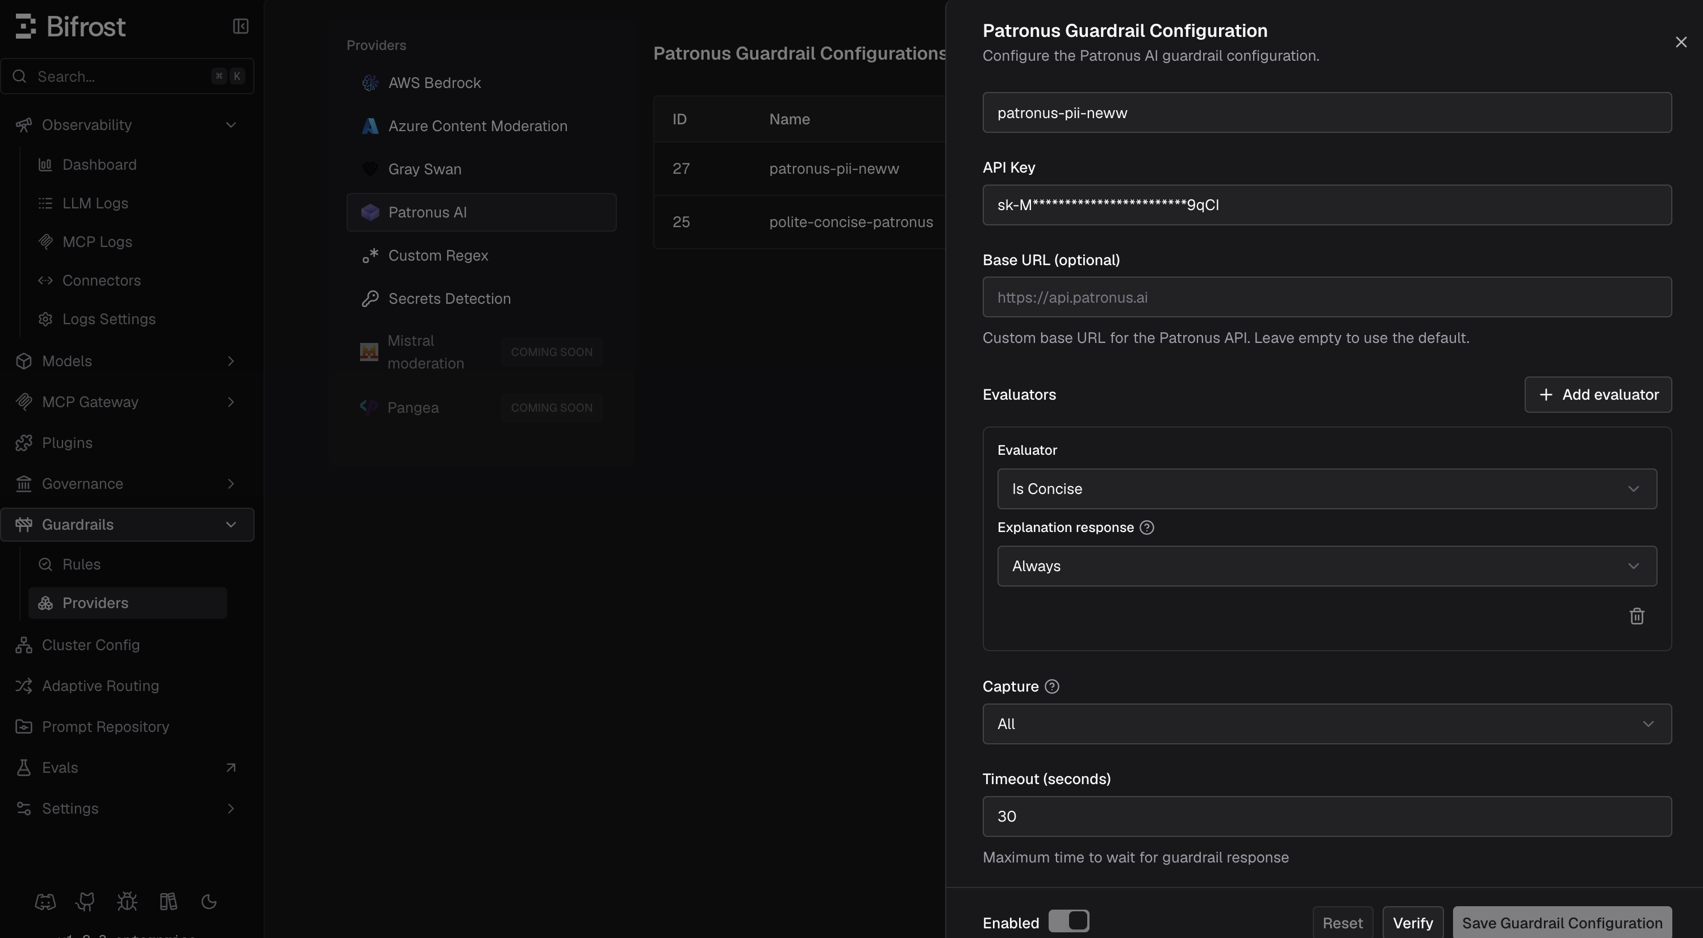Click the Reset button
Screen dimensions: 1703x938
1342,923
